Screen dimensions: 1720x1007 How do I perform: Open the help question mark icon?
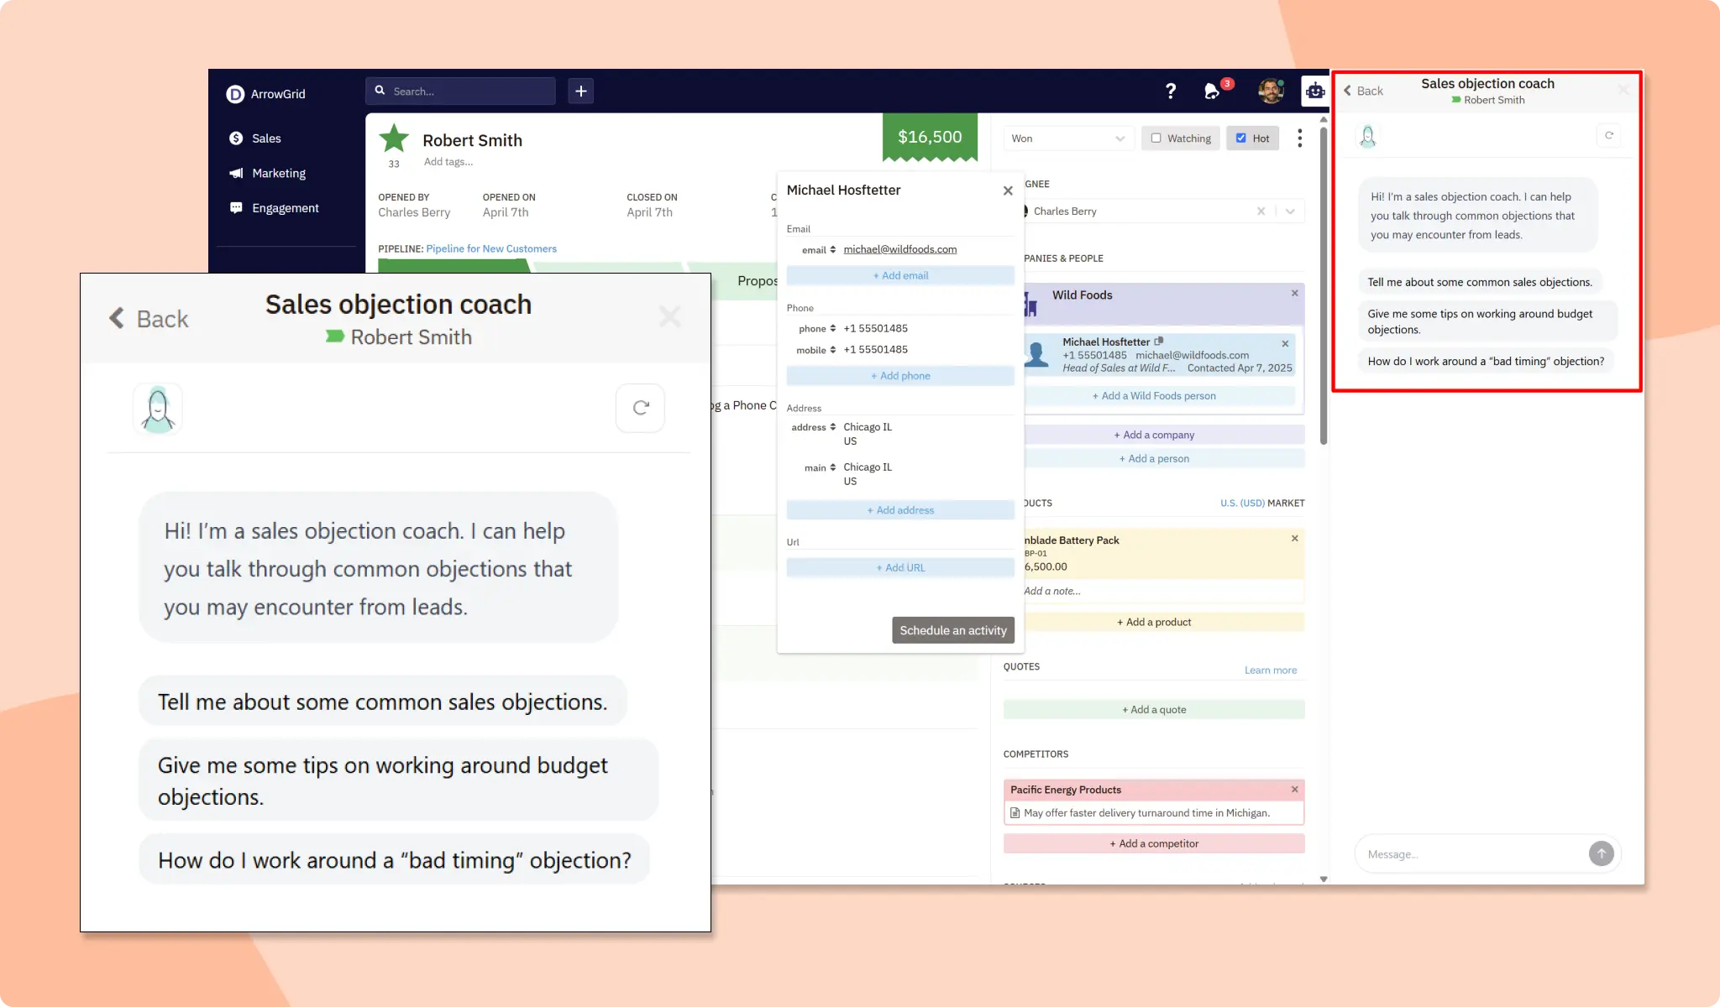(x=1170, y=91)
